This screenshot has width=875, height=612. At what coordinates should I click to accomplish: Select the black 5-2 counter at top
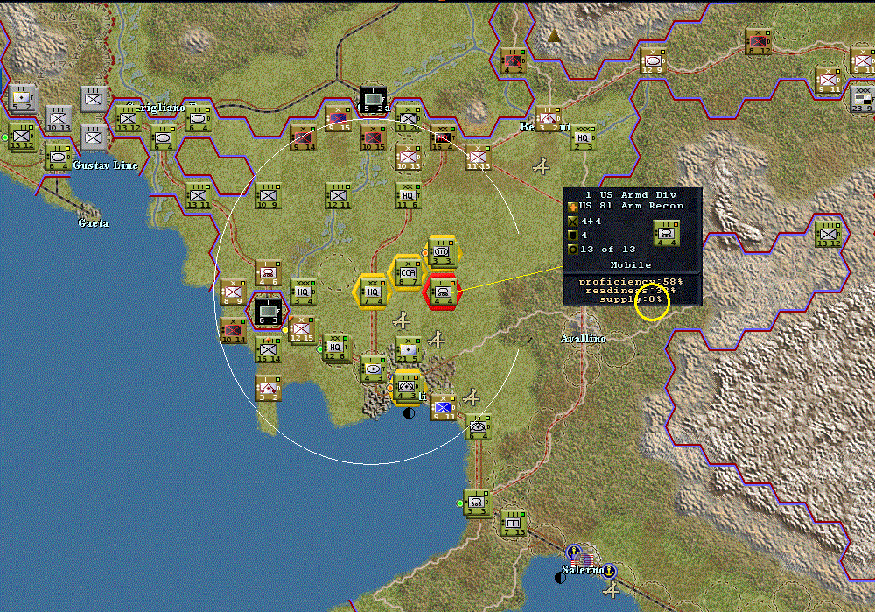(x=373, y=100)
